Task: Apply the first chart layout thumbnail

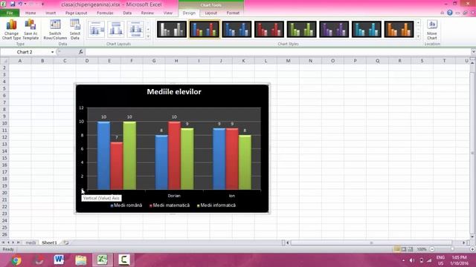Action: point(96,30)
